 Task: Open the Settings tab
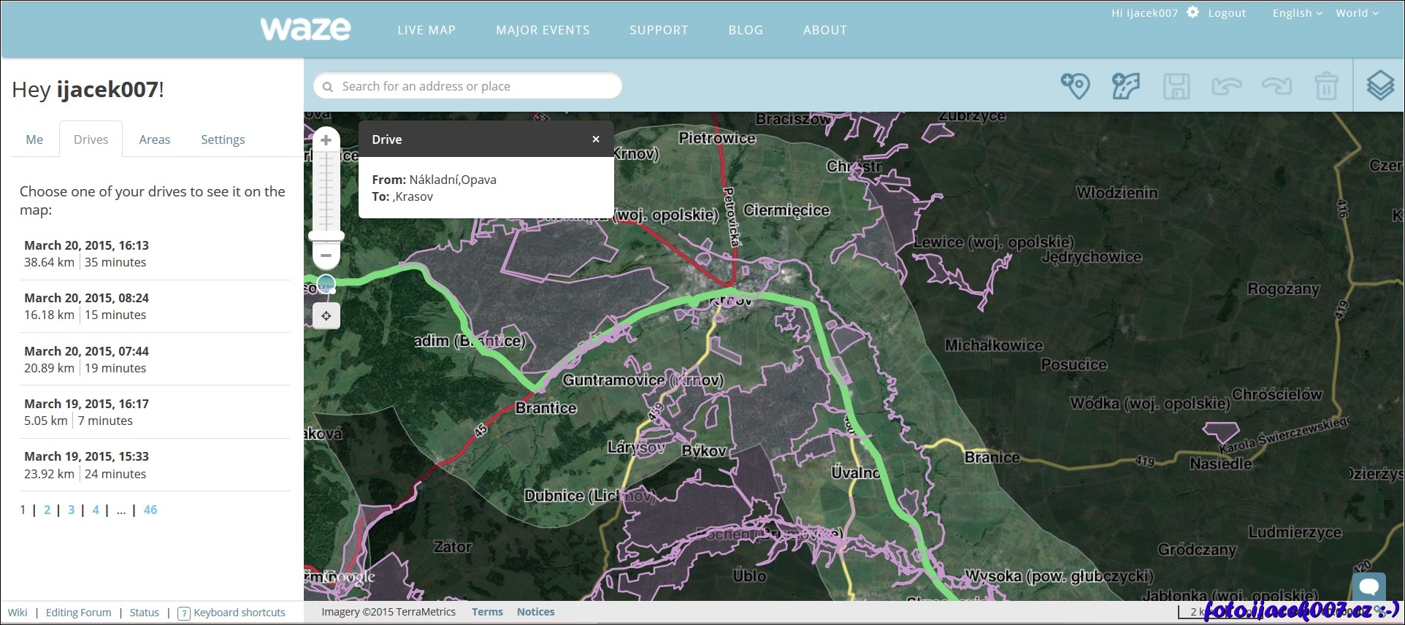pyautogui.click(x=223, y=139)
